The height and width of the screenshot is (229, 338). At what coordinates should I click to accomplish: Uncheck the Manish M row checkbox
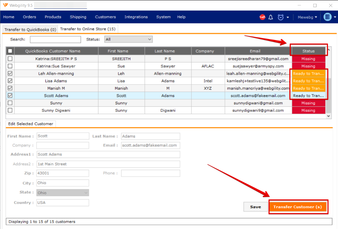[10, 88]
